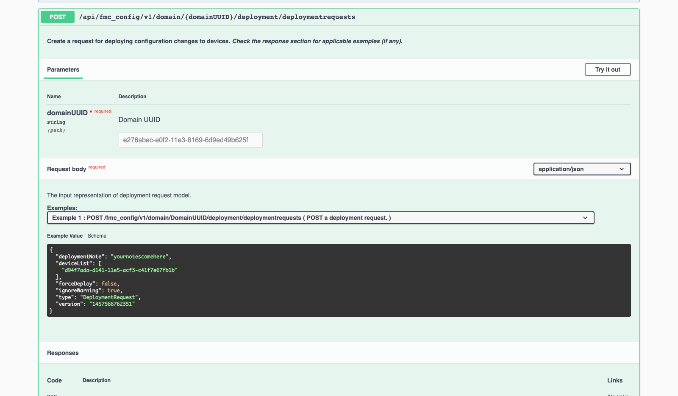Click the domainUUID input field
The width and height of the screenshot is (678, 396).
(191, 140)
